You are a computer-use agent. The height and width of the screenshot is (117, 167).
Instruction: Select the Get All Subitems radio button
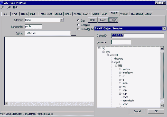tap(78, 29)
